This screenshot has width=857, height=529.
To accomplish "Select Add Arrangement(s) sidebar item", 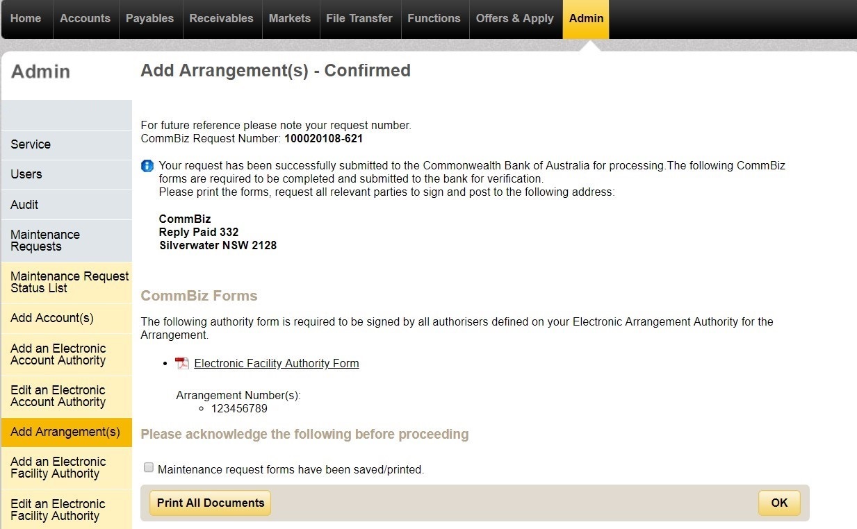I will tap(67, 432).
